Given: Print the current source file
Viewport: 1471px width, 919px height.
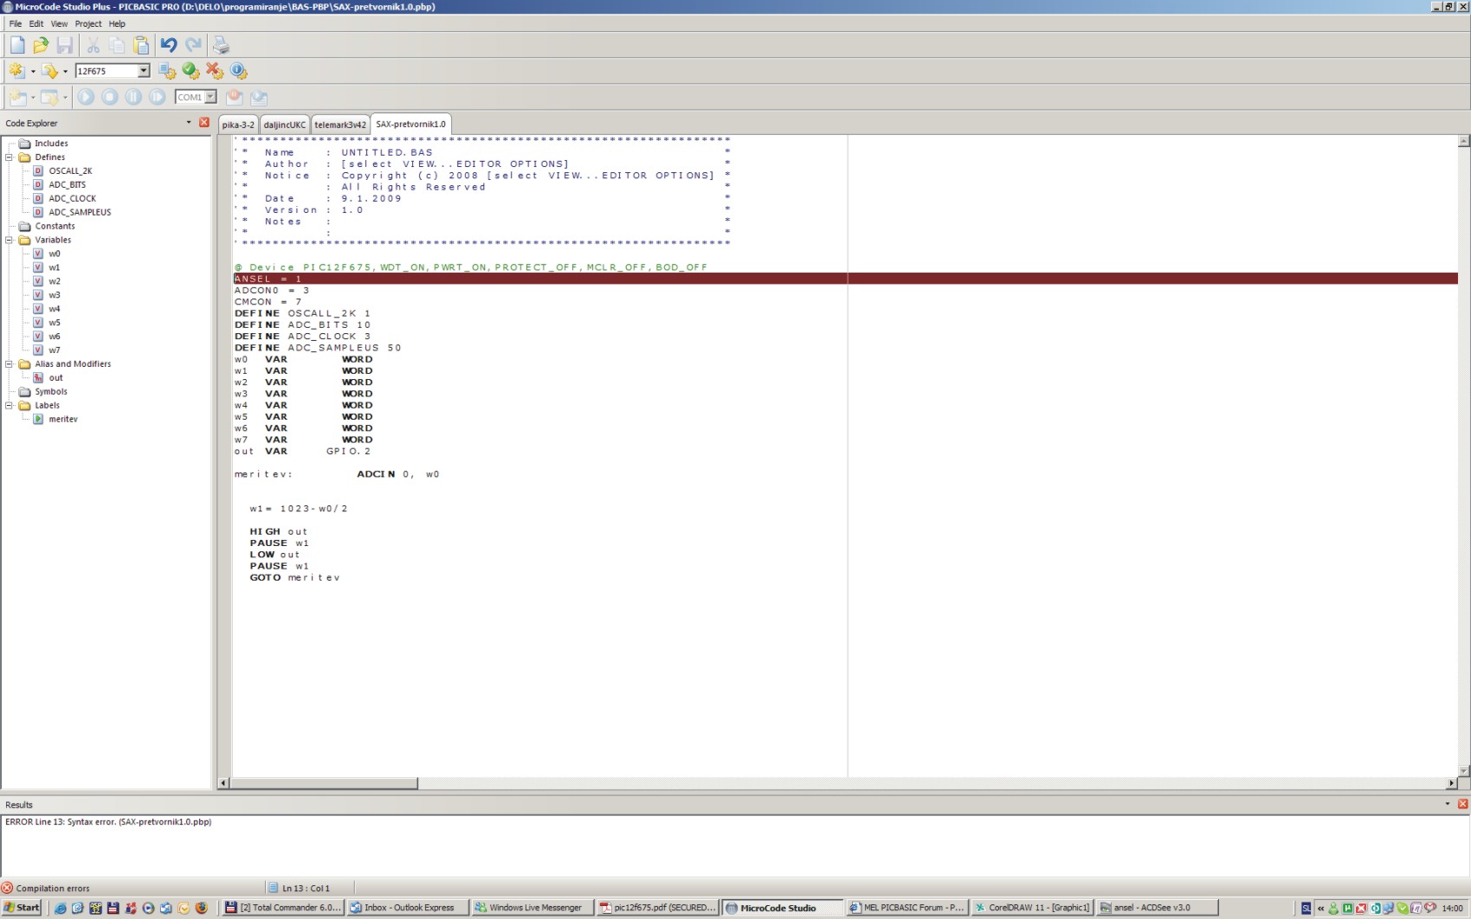Looking at the screenshot, I should coord(221,45).
